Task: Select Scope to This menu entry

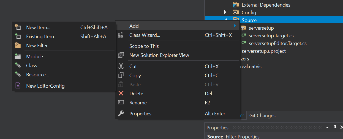Action: [x=144, y=46]
